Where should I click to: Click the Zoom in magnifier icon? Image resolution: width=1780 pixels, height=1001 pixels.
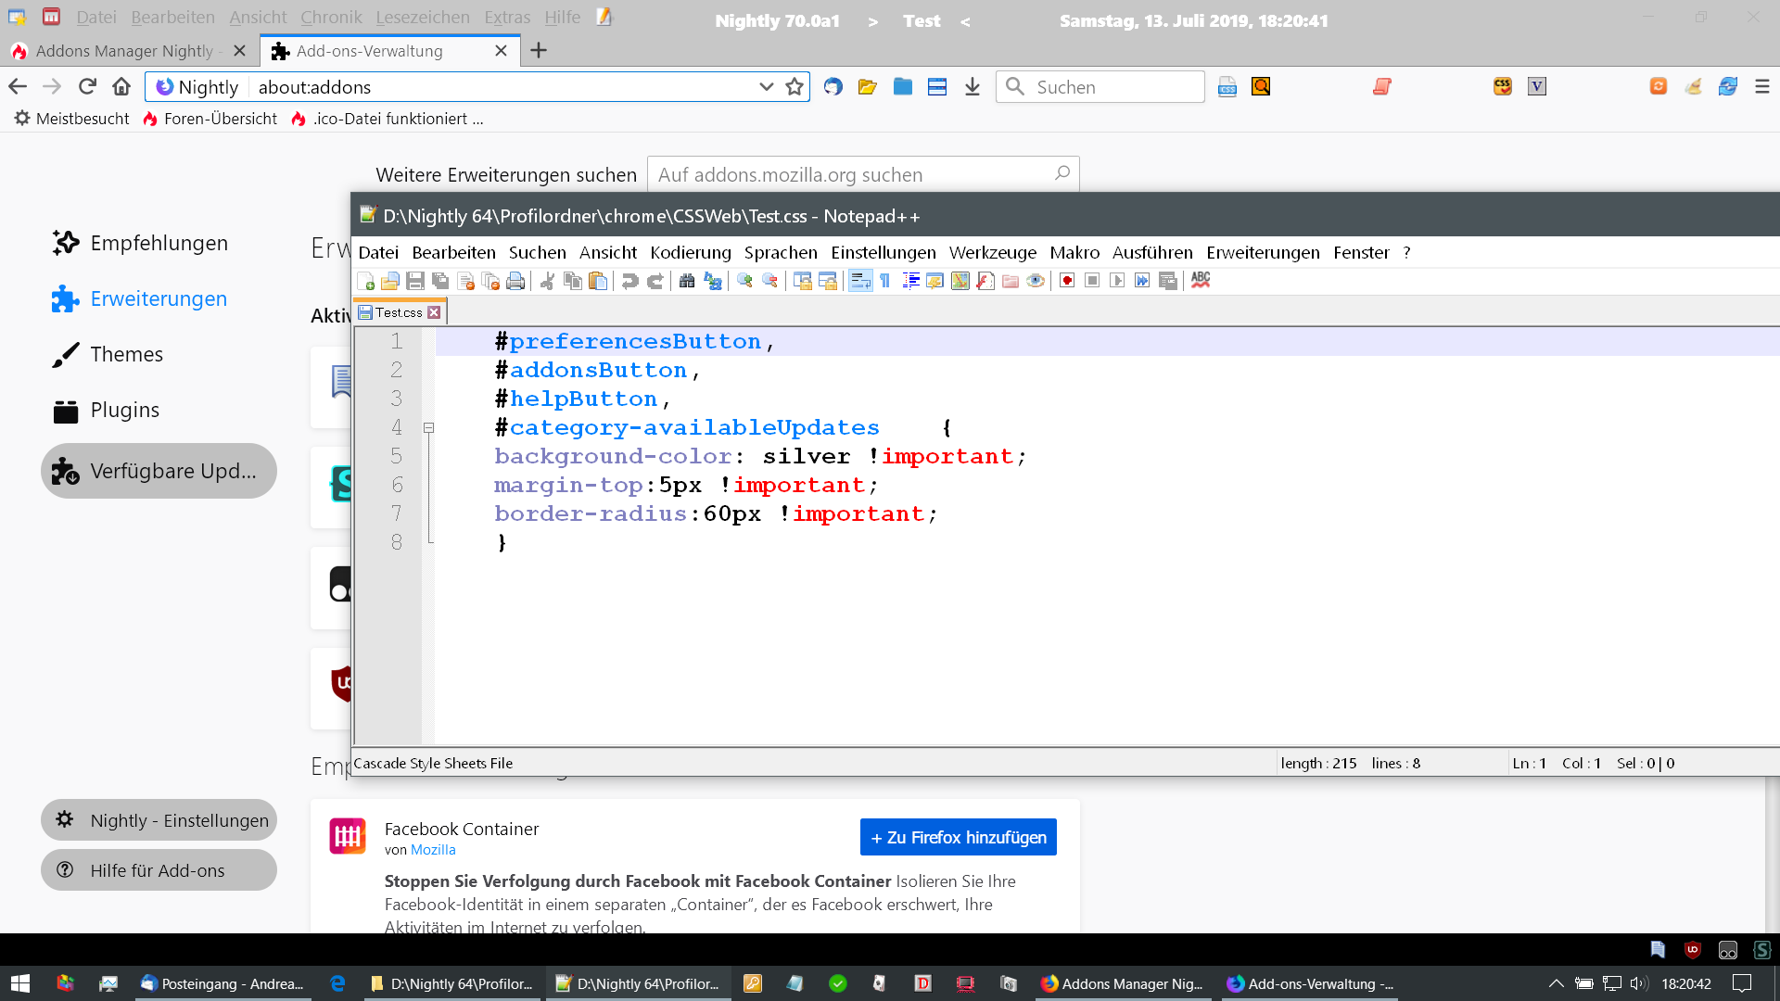pyautogui.click(x=744, y=281)
